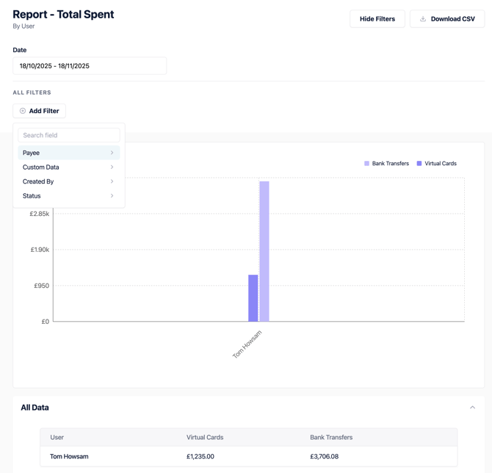
Task: Expand the Custom Data chevron arrow
Action: [112, 167]
